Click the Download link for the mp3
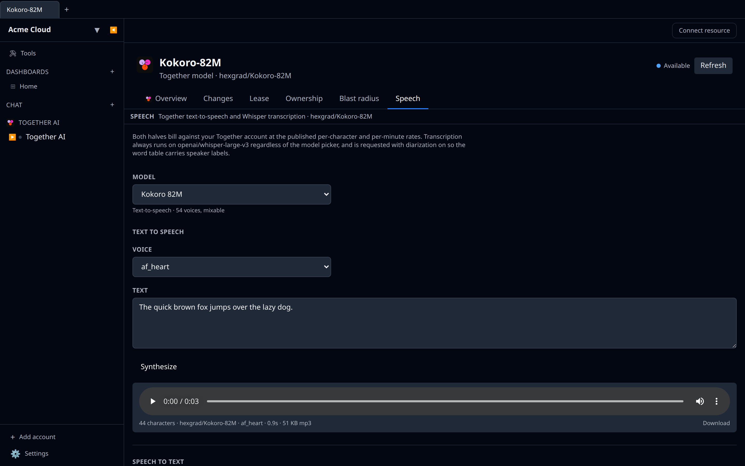This screenshot has width=745, height=466. [x=716, y=423]
